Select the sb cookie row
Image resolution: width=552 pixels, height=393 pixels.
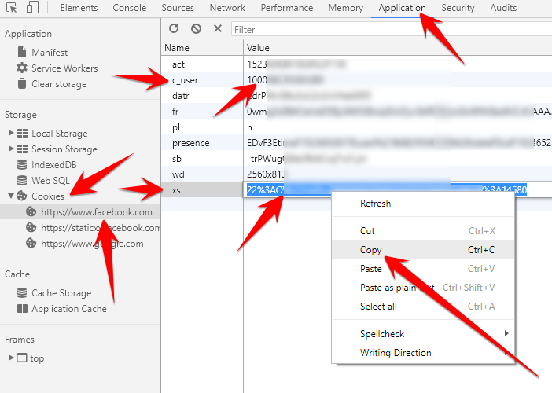point(357,159)
